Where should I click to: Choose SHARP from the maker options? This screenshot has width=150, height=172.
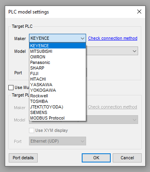(58, 68)
